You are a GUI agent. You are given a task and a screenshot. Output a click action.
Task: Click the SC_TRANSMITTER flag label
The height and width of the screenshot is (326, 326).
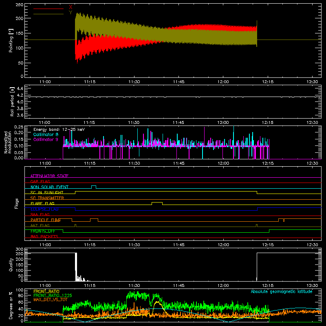point(47,198)
